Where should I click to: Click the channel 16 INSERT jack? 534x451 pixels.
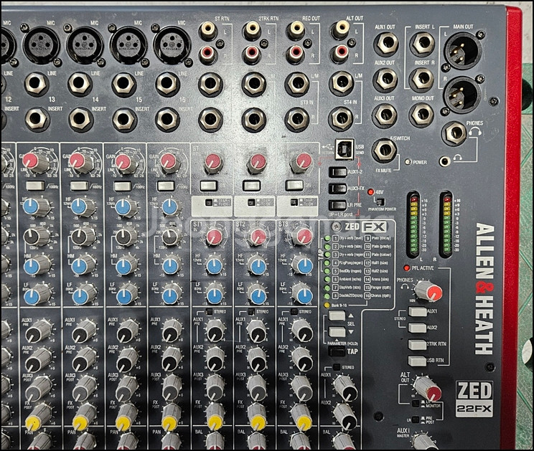tap(167, 119)
